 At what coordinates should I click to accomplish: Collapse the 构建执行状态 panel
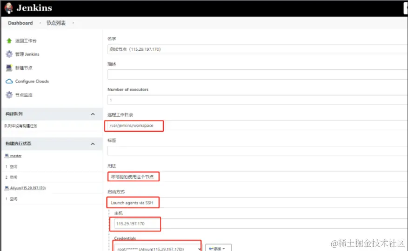93,144
